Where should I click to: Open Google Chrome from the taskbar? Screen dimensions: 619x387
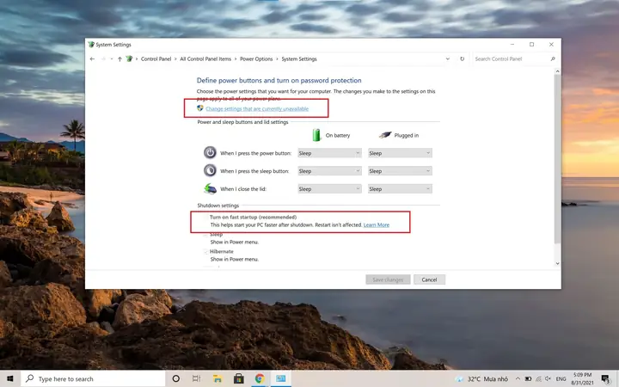(x=260, y=378)
